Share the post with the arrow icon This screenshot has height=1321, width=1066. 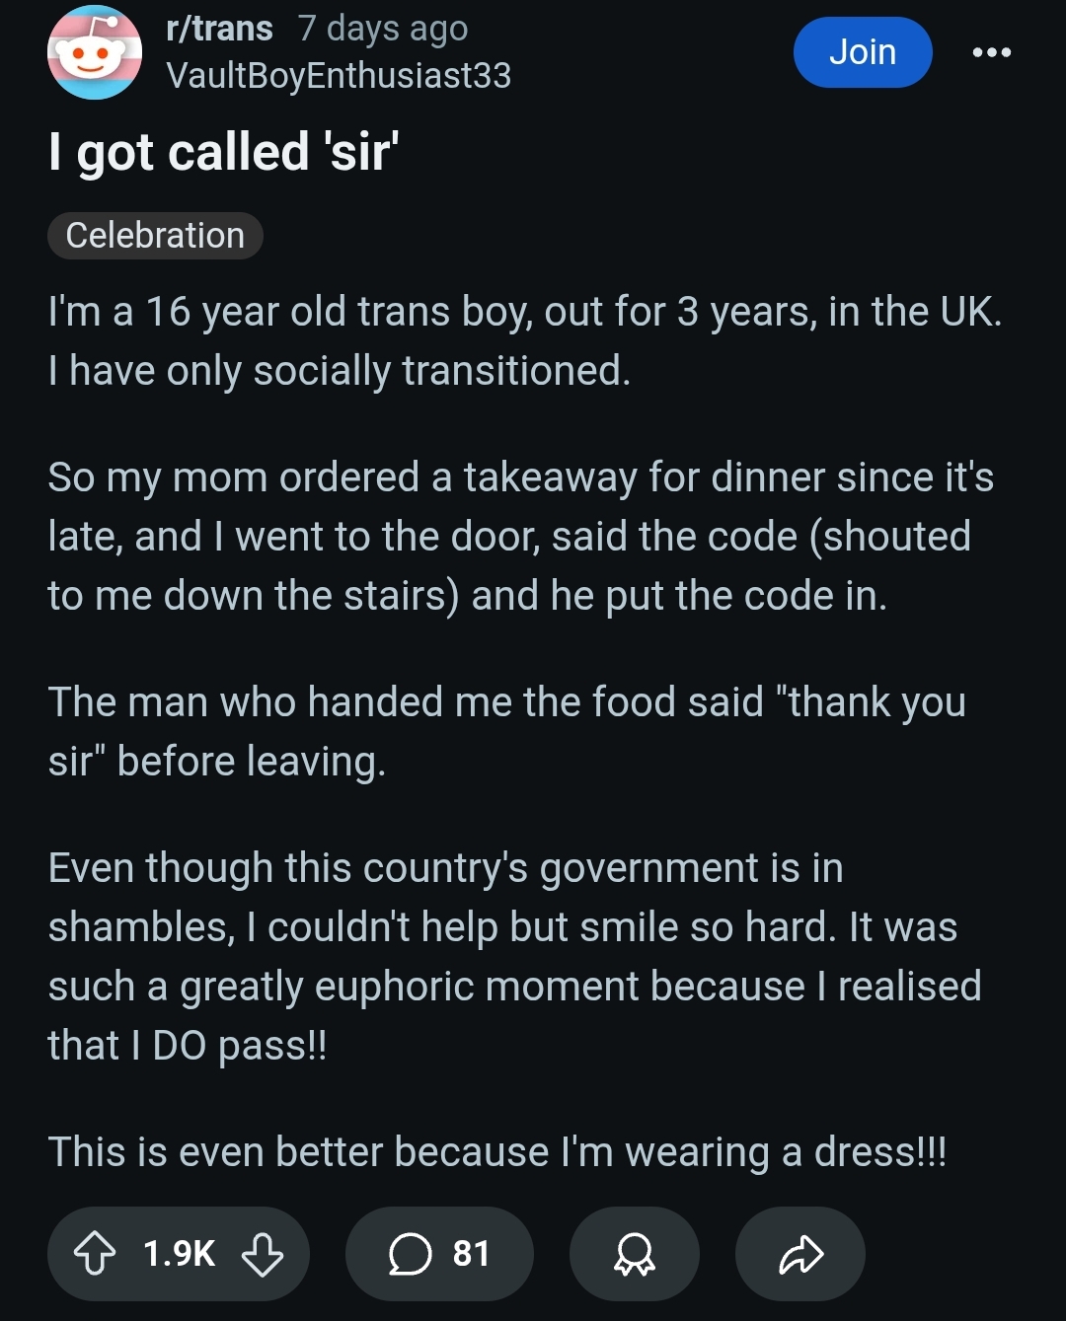click(800, 1254)
